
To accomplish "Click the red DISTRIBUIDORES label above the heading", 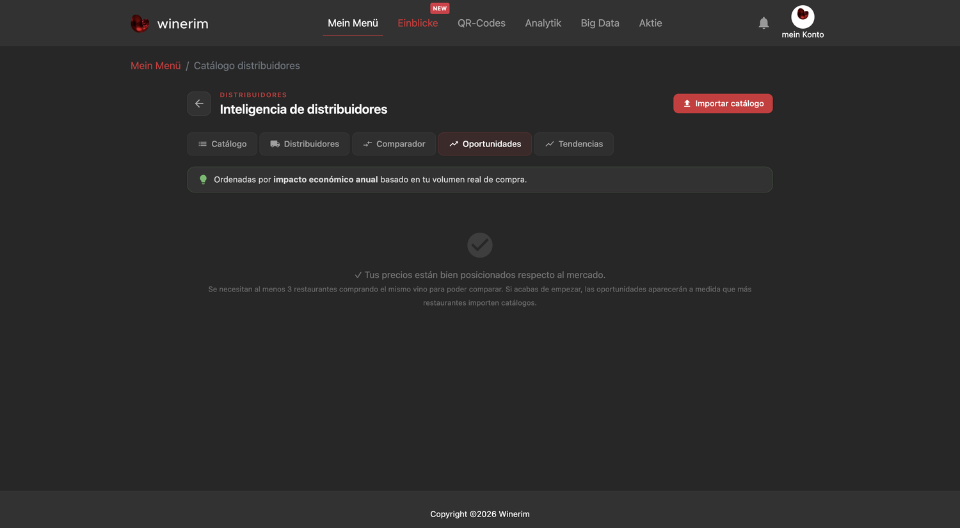I will pyautogui.click(x=253, y=95).
